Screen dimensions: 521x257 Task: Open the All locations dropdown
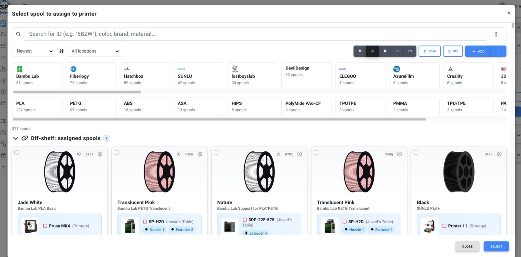click(x=95, y=51)
